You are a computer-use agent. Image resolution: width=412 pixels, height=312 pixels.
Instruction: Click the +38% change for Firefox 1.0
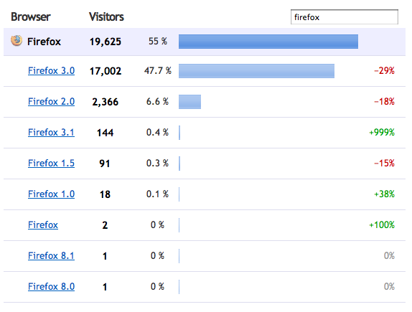pos(384,194)
